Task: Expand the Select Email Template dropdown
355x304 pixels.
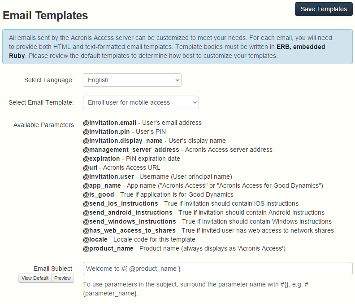Action: point(141,102)
